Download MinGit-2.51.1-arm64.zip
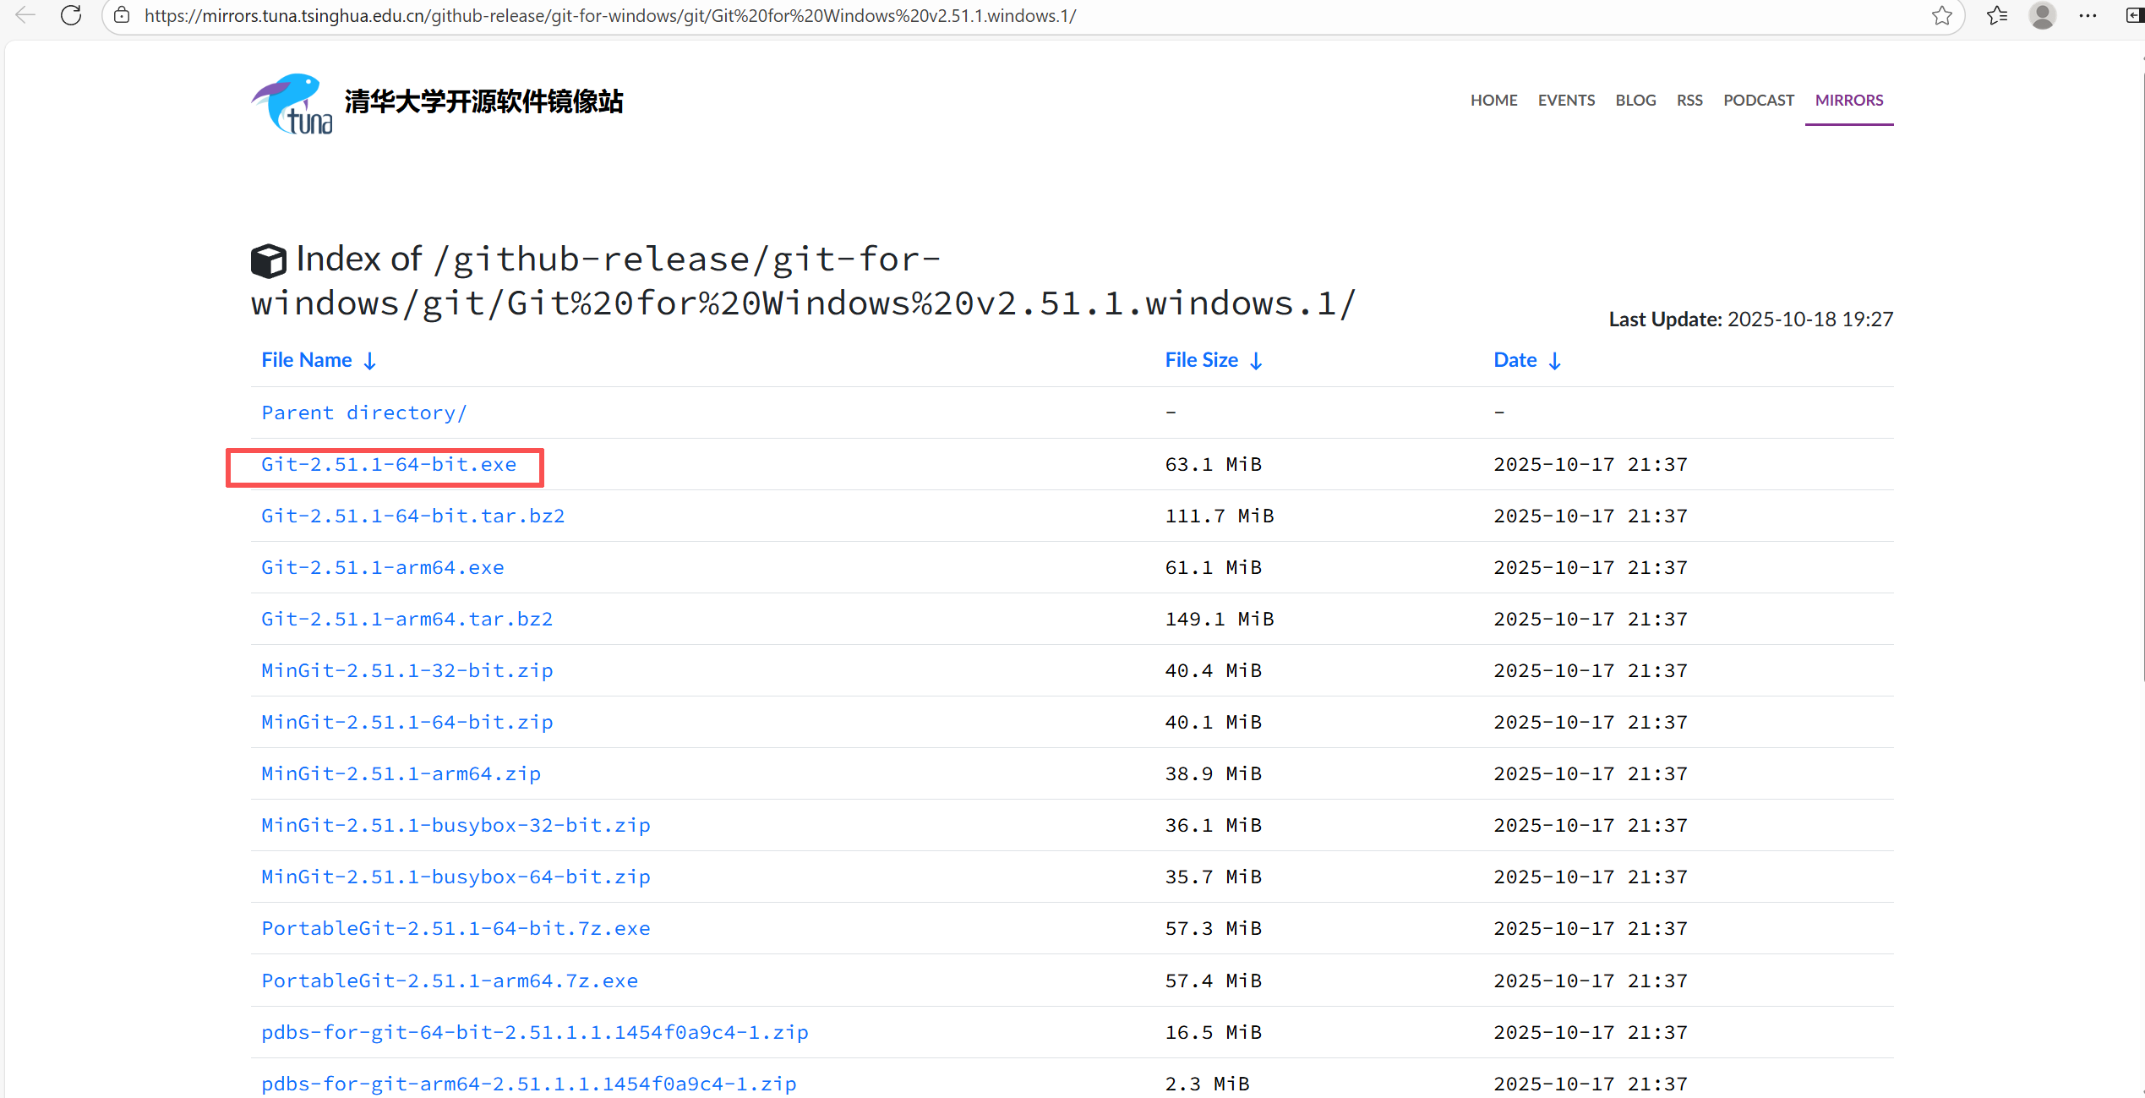 [400, 773]
